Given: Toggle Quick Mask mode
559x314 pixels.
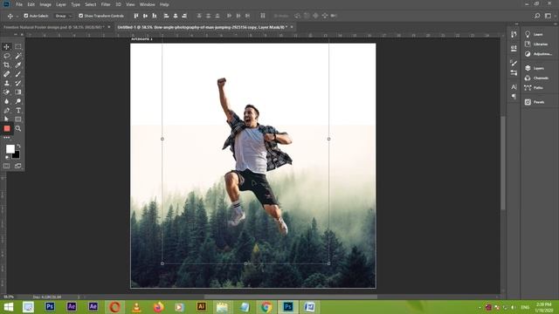Looking at the screenshot, I should (6, 166).
